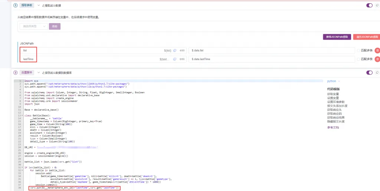Open the 请选择类型 dropdown

[x=34, y=26]
